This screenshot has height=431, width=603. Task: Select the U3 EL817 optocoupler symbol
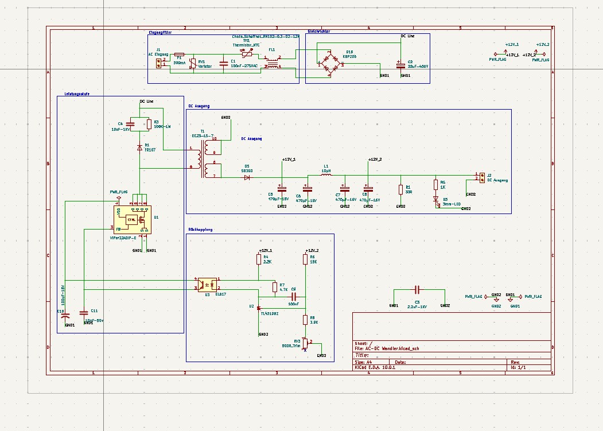pos(207,285)
